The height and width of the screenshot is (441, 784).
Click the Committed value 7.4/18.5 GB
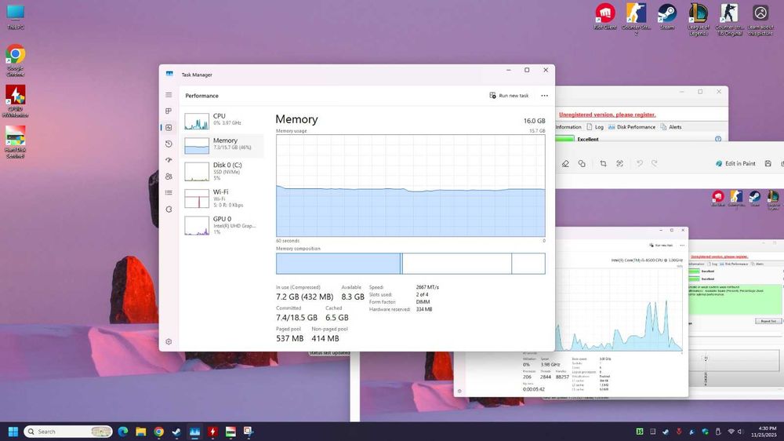pos(296,318)
